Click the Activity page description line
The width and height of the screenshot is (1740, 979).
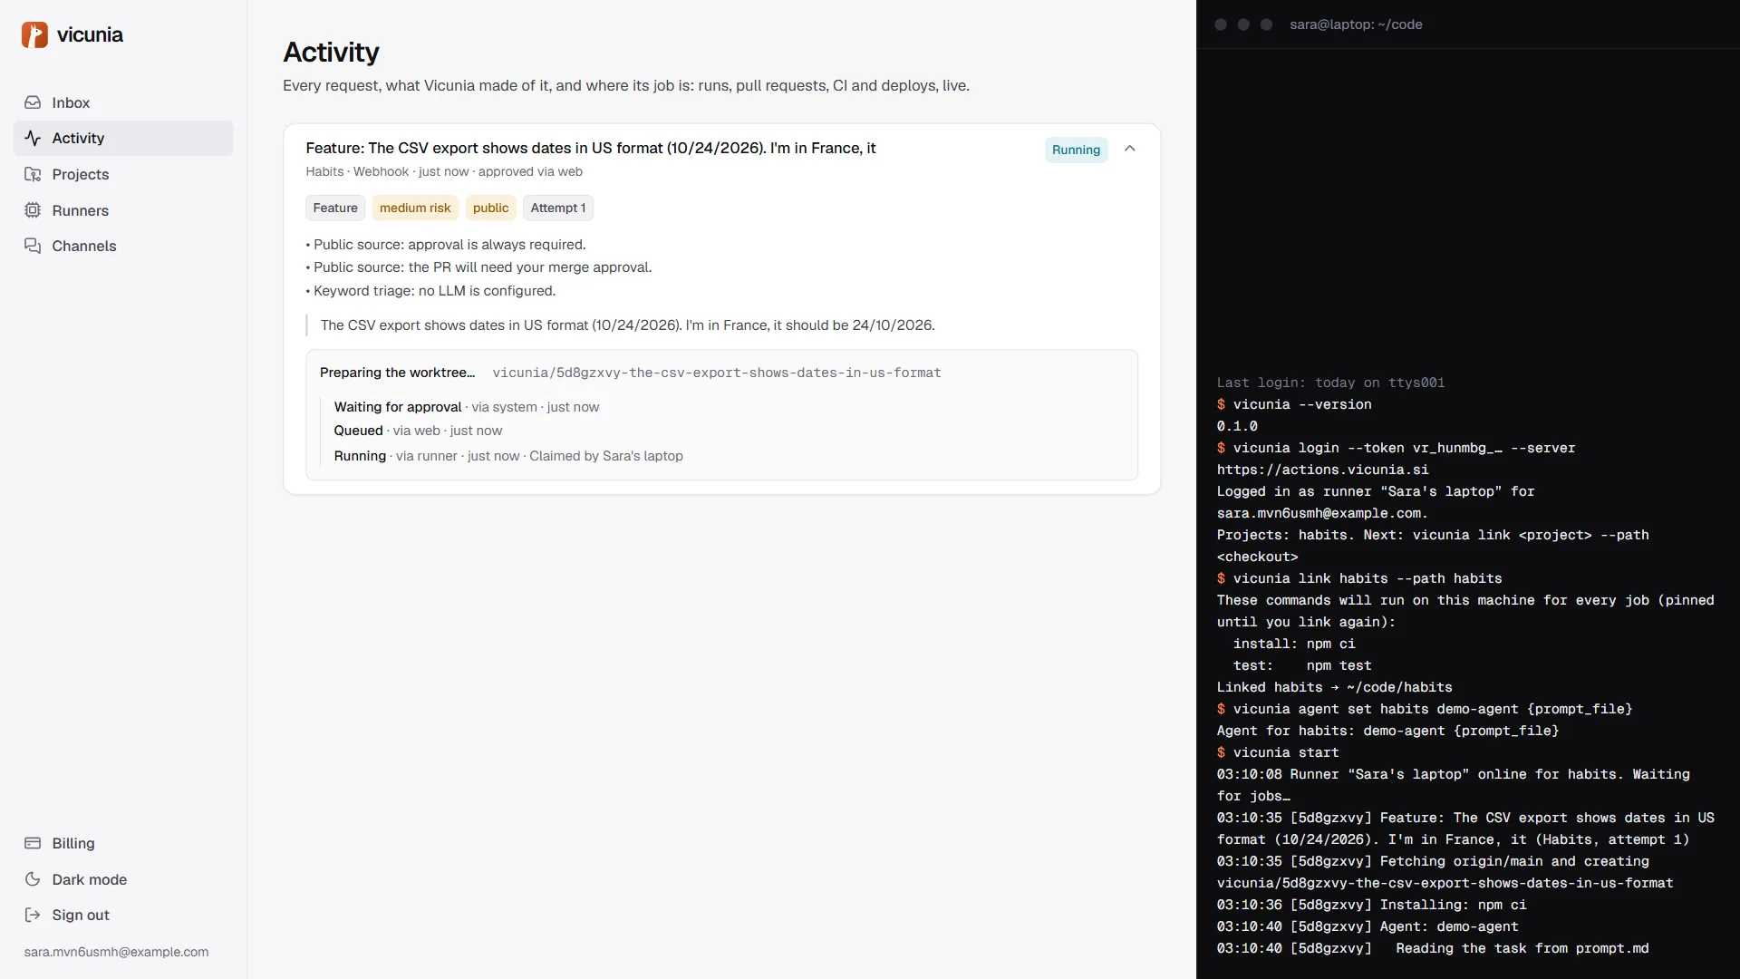(626, 85)
